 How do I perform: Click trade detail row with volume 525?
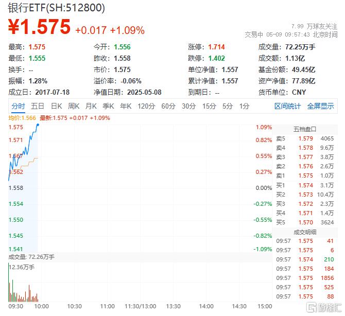pyautogui.click(x=305, y=287)
